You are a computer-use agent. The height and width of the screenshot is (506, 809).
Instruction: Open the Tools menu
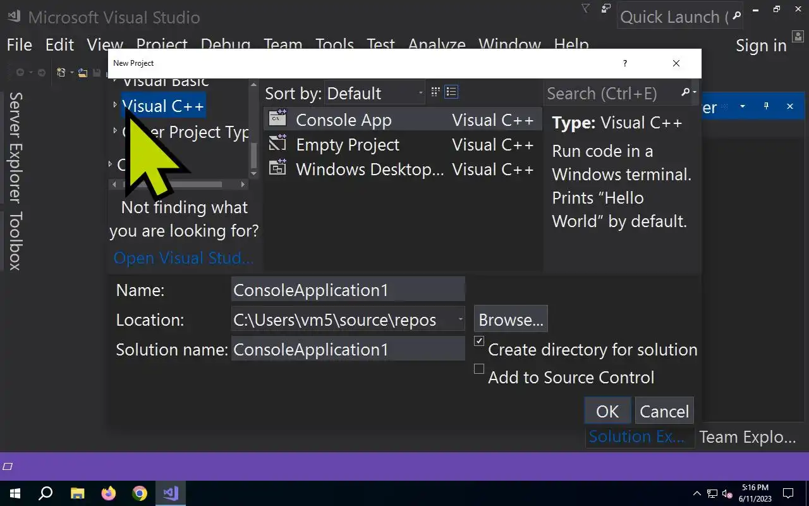334,45
